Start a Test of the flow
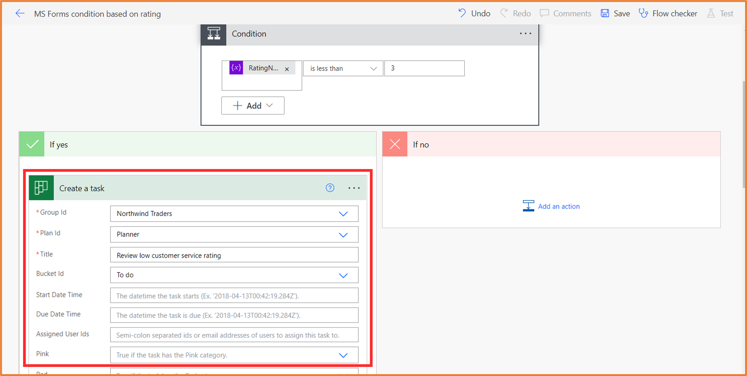 tap(711, 13)
